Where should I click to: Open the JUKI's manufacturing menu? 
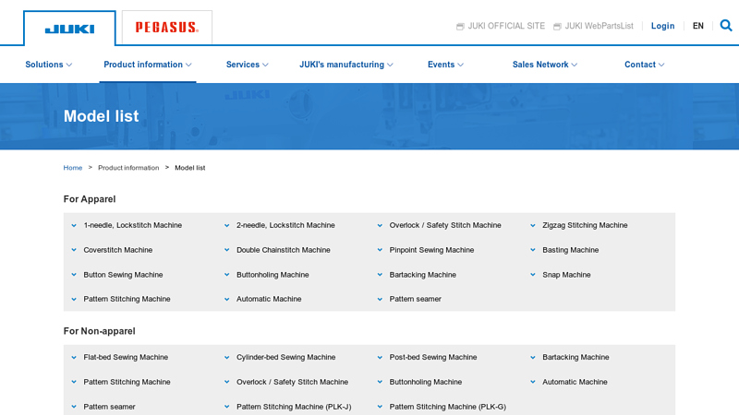click(x=346, y=65)
